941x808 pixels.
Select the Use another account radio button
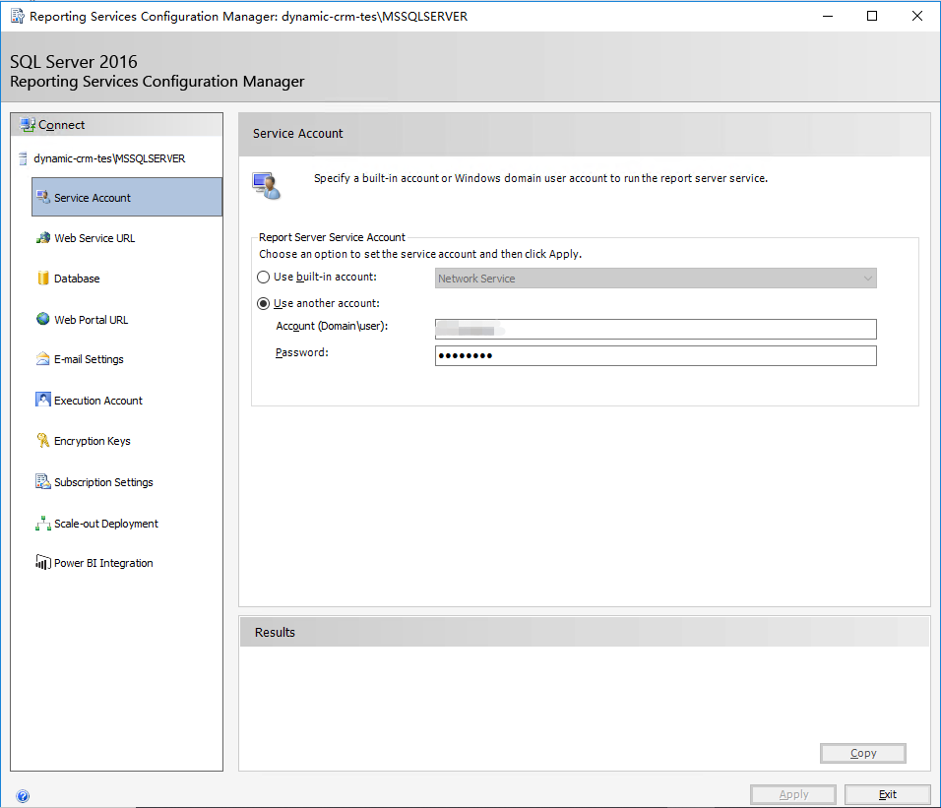263,303
